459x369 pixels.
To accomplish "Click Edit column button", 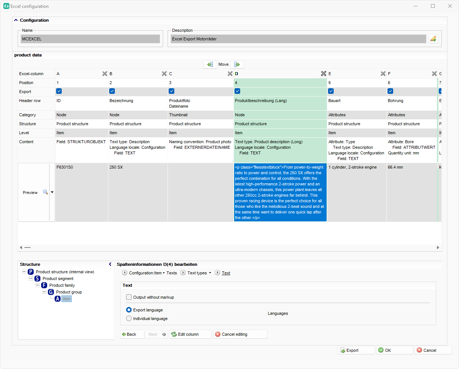I will point(190,334).
